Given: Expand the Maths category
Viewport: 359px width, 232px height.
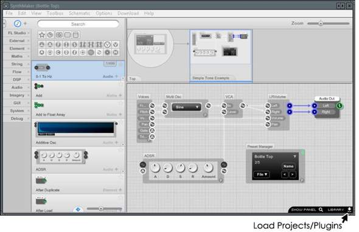Looking at the screenshot, I should click(x=17, y=56).
